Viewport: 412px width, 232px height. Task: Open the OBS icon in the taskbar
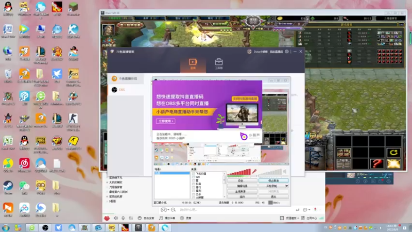45,227
